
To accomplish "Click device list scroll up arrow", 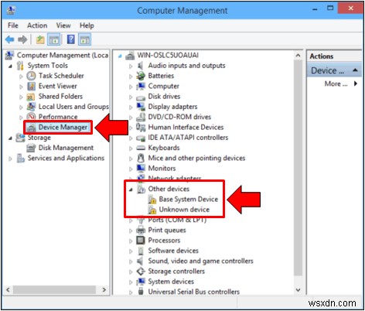I will (x=298, y=56).
